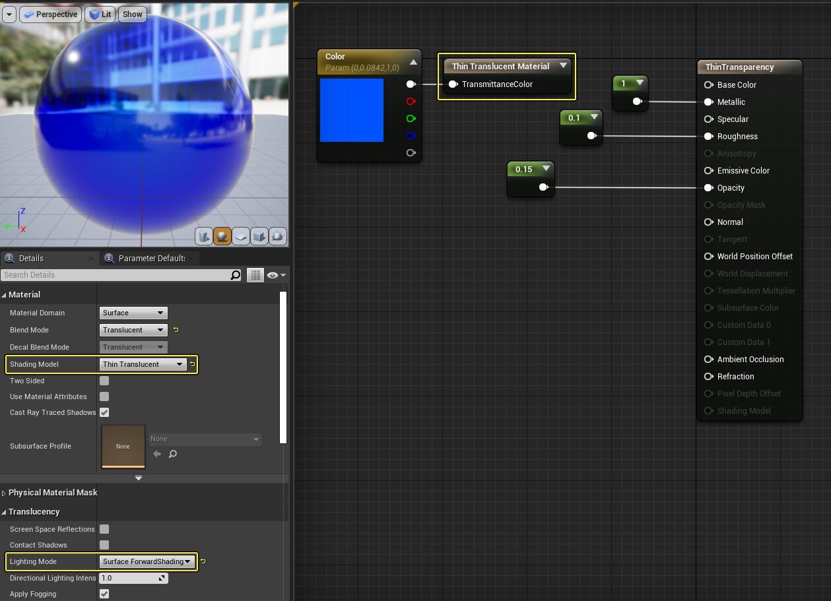Screen dimensions: 831x601
Task: Select the cube preview mesh shape
Action: coord(259,236)
